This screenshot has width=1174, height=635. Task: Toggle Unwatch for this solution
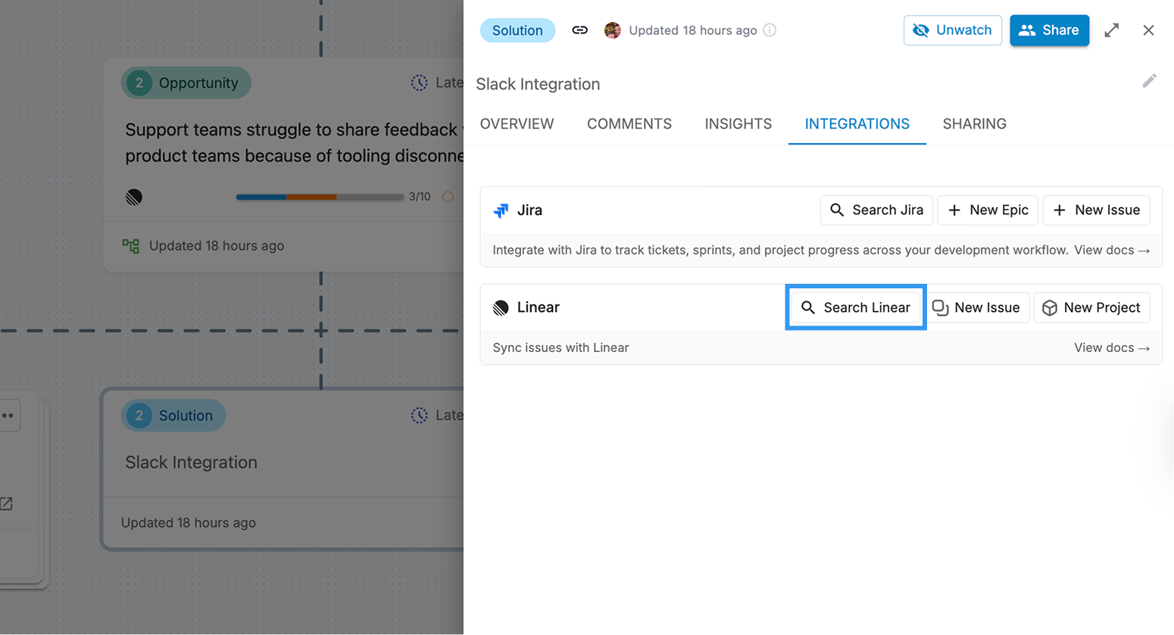point(952,30)
